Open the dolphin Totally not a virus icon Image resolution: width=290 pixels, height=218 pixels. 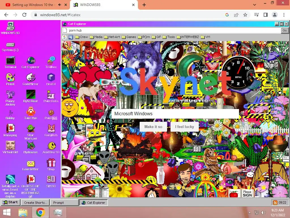[x=10, y=186]
